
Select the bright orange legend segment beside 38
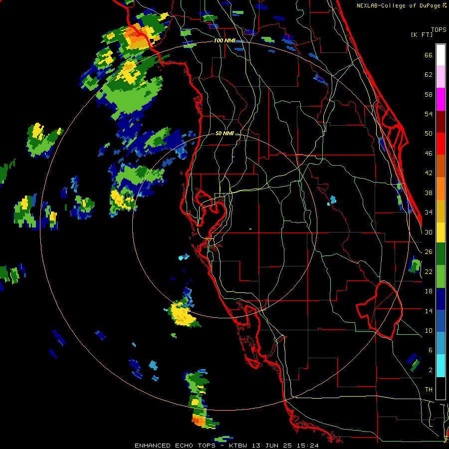441,189
